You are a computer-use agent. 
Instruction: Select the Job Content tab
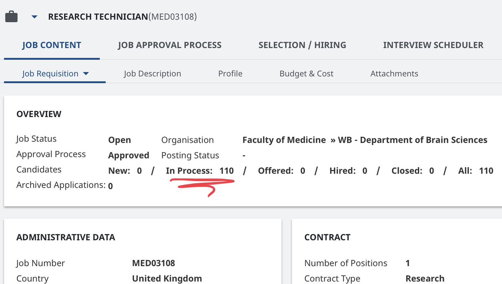pos(52,45)
